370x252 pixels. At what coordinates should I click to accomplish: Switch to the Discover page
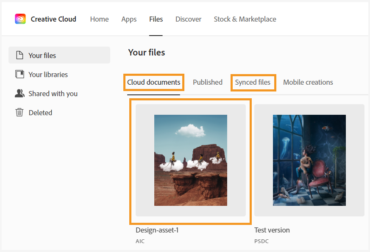point(188,19)
